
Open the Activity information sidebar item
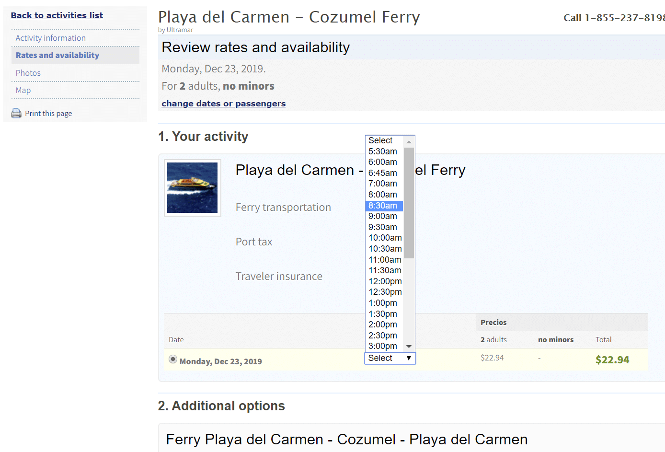[50, 38]
